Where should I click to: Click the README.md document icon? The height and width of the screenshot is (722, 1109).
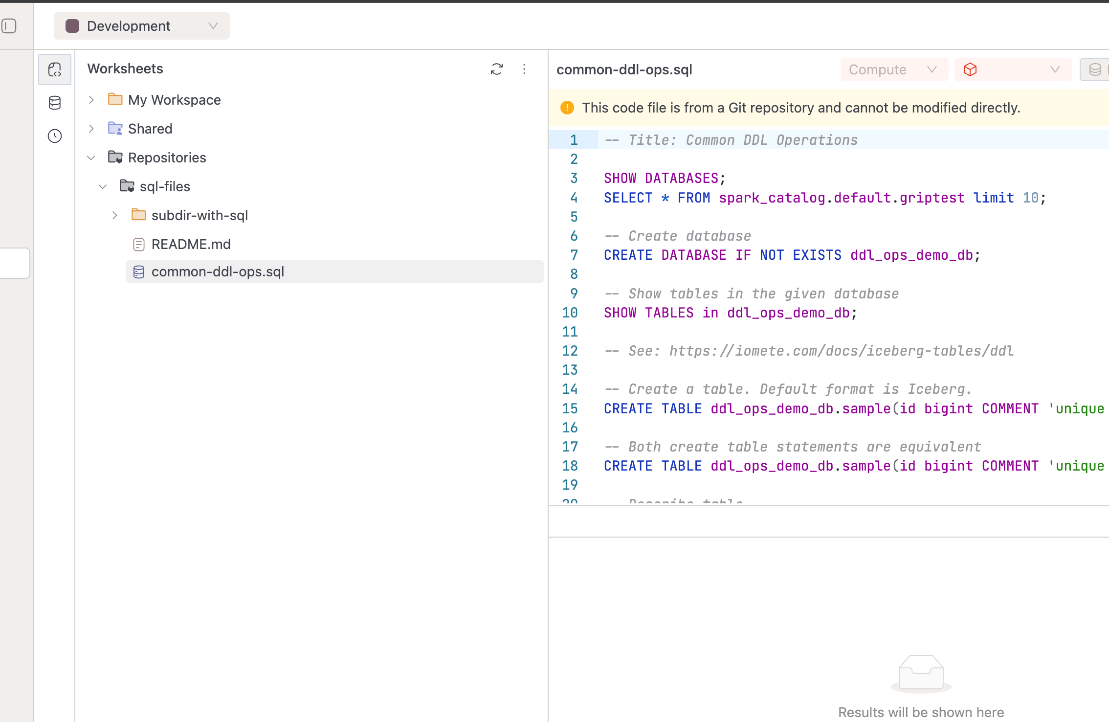(139, 244)
